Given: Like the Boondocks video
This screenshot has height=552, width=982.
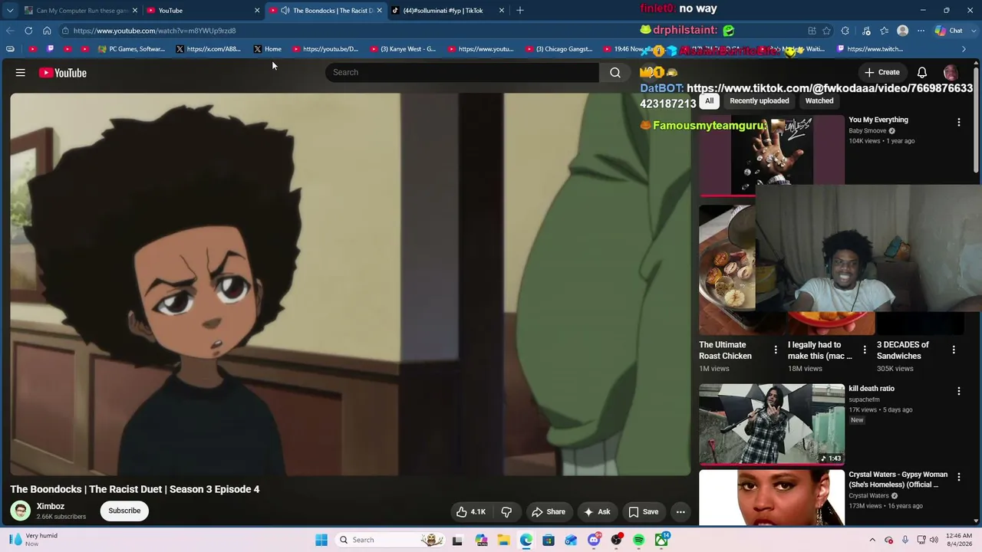Looking at the screenshot, I should [x=471, y=511].
